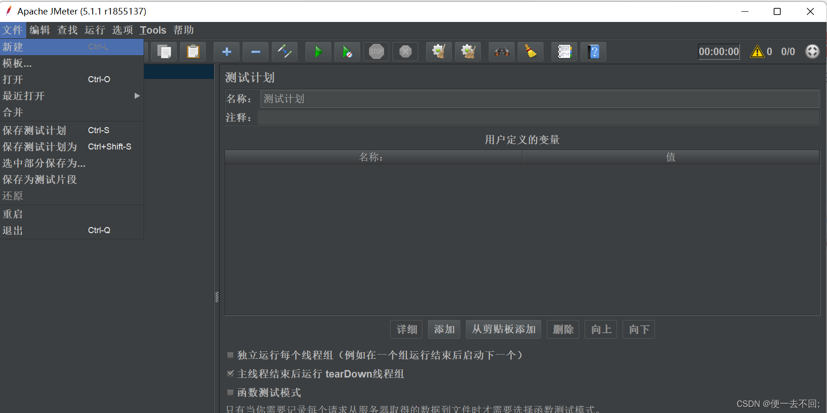This screenshot has height=413, width=827.
Task: Click Start no pauses icon
Action: 348,51
